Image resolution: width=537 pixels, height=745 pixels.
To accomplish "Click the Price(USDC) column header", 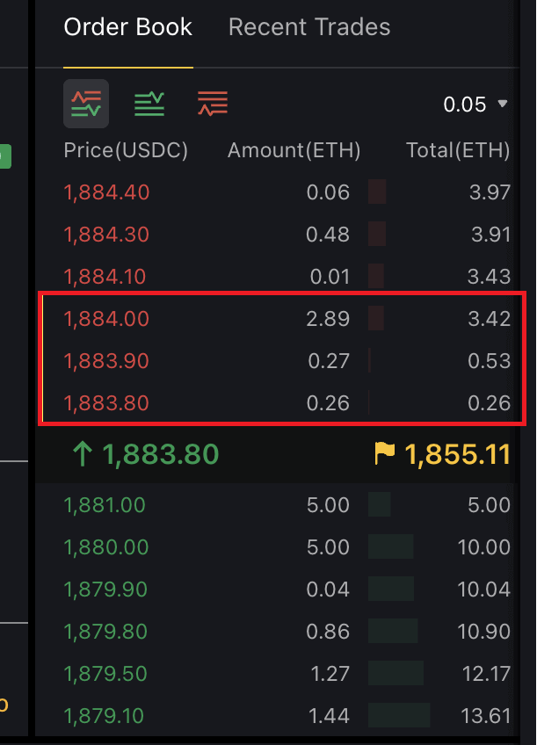I will click(x=126, y=151).
